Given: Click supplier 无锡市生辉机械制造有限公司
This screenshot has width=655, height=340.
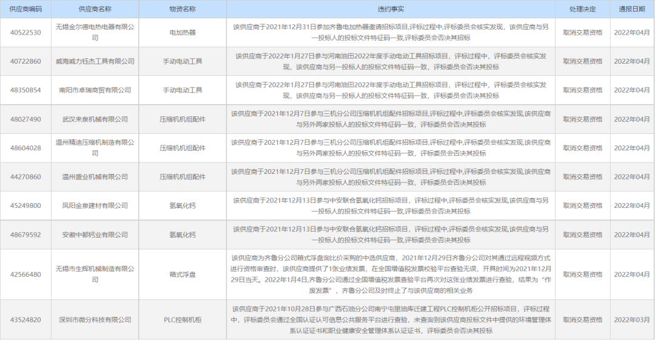Looking at the screenshot, I should click(95, 274).
